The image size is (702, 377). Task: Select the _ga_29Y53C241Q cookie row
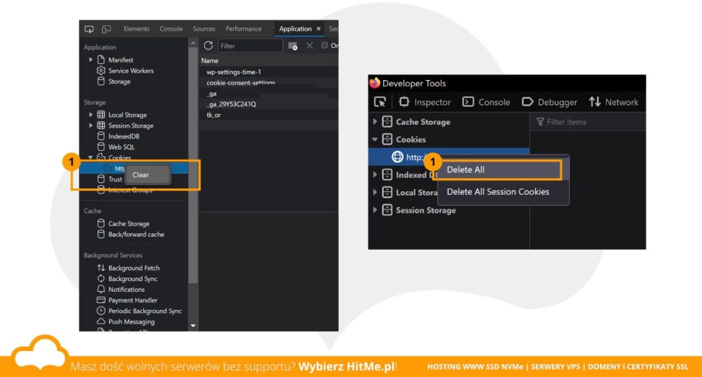tap(269, 104)
